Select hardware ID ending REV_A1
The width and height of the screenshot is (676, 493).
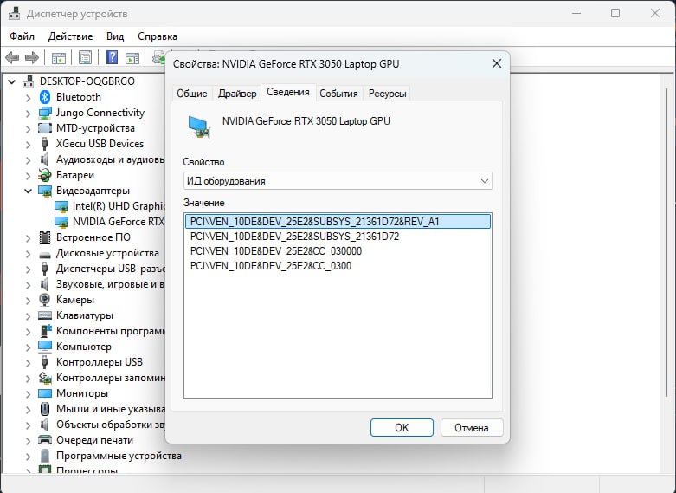pyautogui.click(x=338, y=222)
